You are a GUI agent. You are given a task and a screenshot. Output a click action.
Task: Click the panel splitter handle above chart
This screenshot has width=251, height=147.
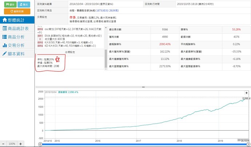click(x=143, y=87)
